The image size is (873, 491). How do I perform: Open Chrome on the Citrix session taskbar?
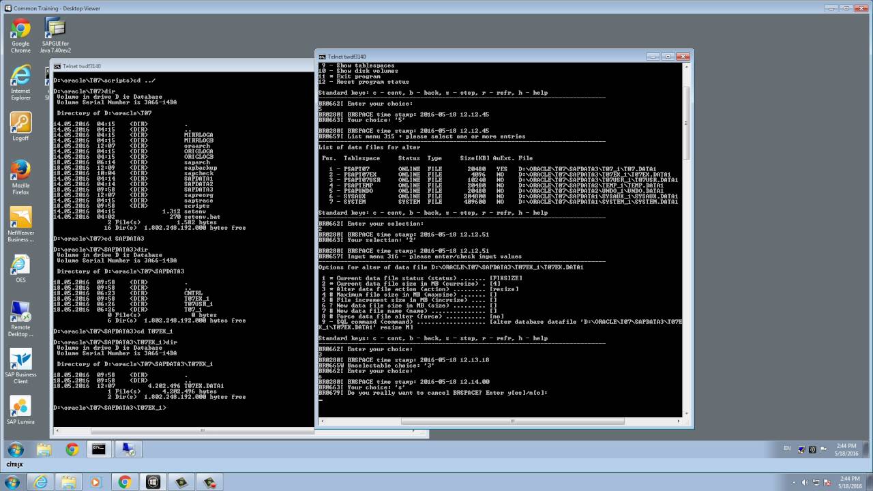72,449
